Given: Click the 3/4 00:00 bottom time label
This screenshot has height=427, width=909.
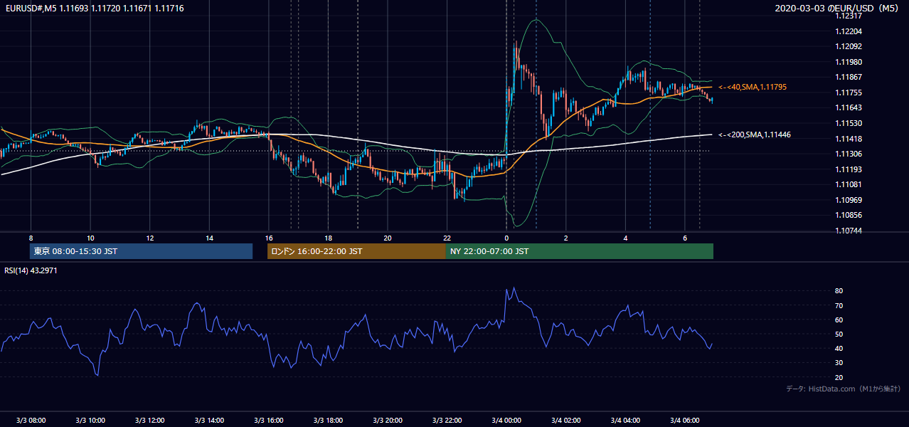Looking at the screenshot, I should [506, 420].
